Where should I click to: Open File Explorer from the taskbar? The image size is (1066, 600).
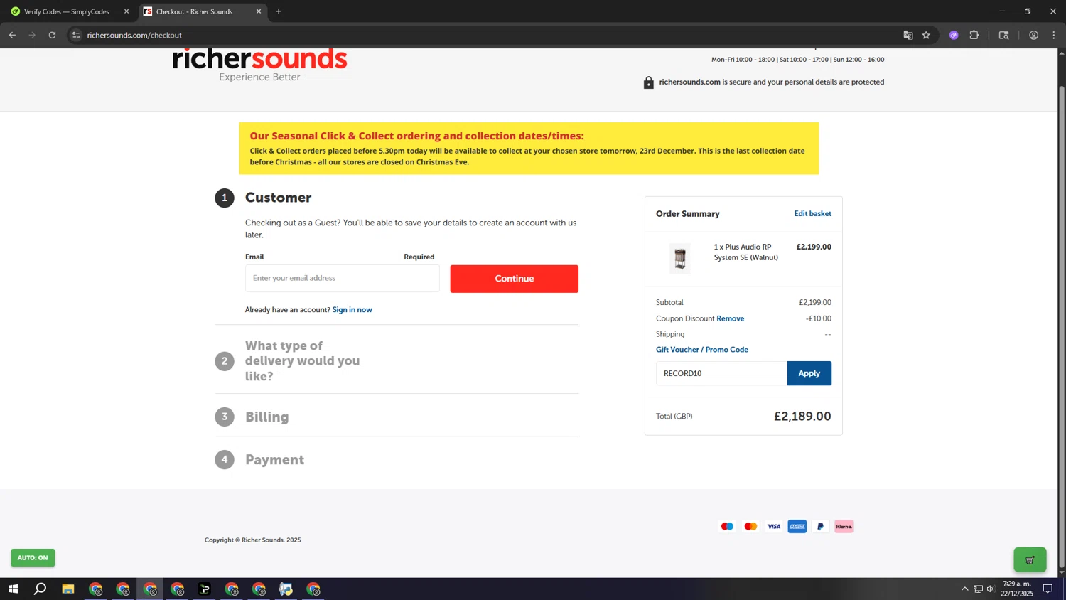(68, 589)
